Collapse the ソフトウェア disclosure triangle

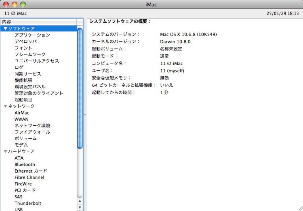(5, 28)
